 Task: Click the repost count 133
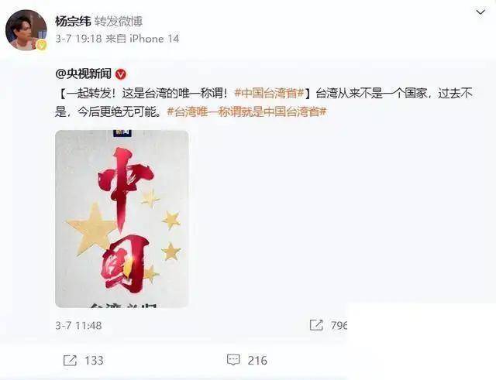(x=94, y=361)
